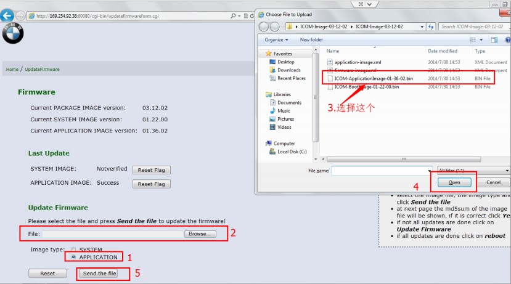Click the browser forward arrow button
This screenshot has height=284, width=511.
20,15
